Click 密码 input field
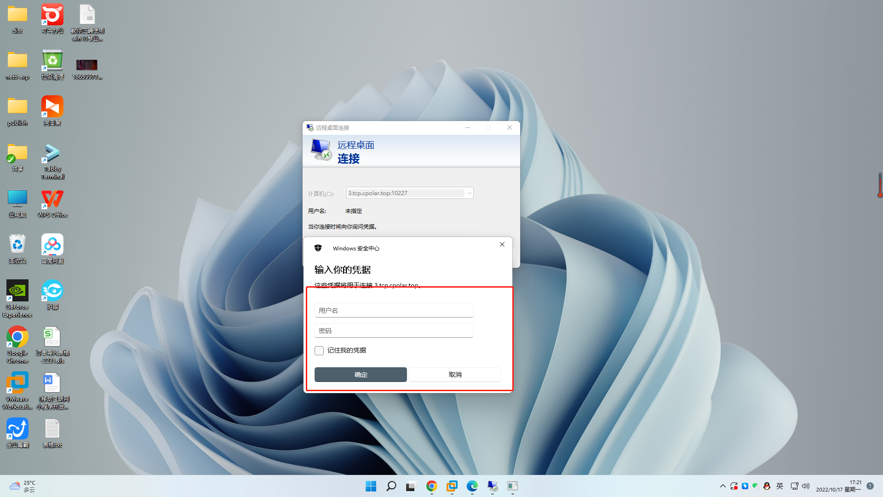Screen dimensions: 883x497 (394, 330)
